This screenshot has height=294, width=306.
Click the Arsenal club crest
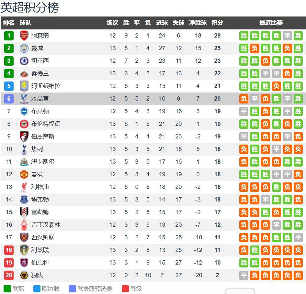tap(24, 36)
